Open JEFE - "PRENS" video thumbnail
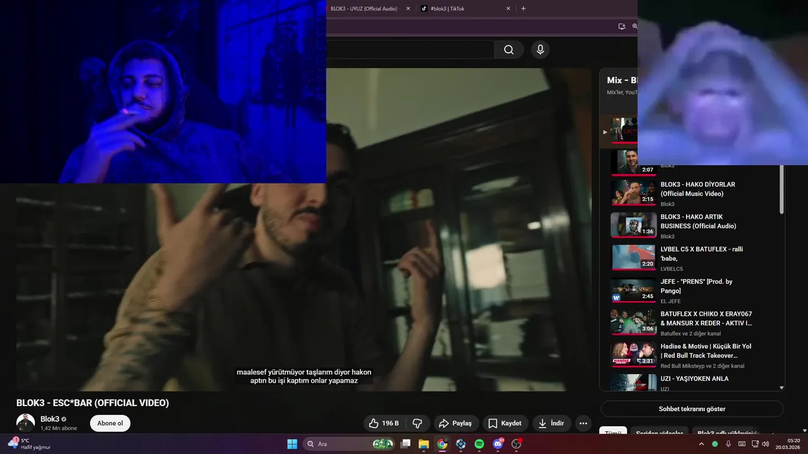808x454 pixels. click(x=634, y=290)
